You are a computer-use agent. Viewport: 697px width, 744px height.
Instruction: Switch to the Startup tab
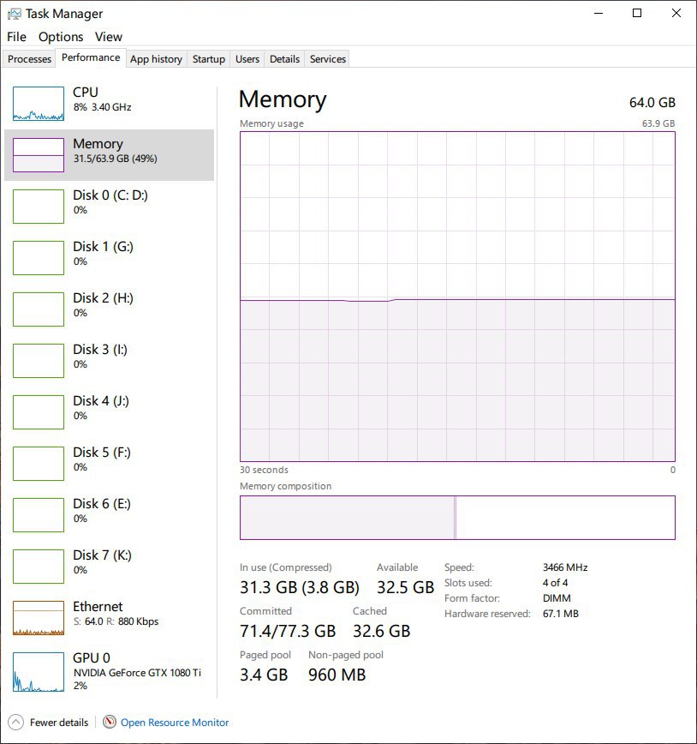[x=209, y=59]
